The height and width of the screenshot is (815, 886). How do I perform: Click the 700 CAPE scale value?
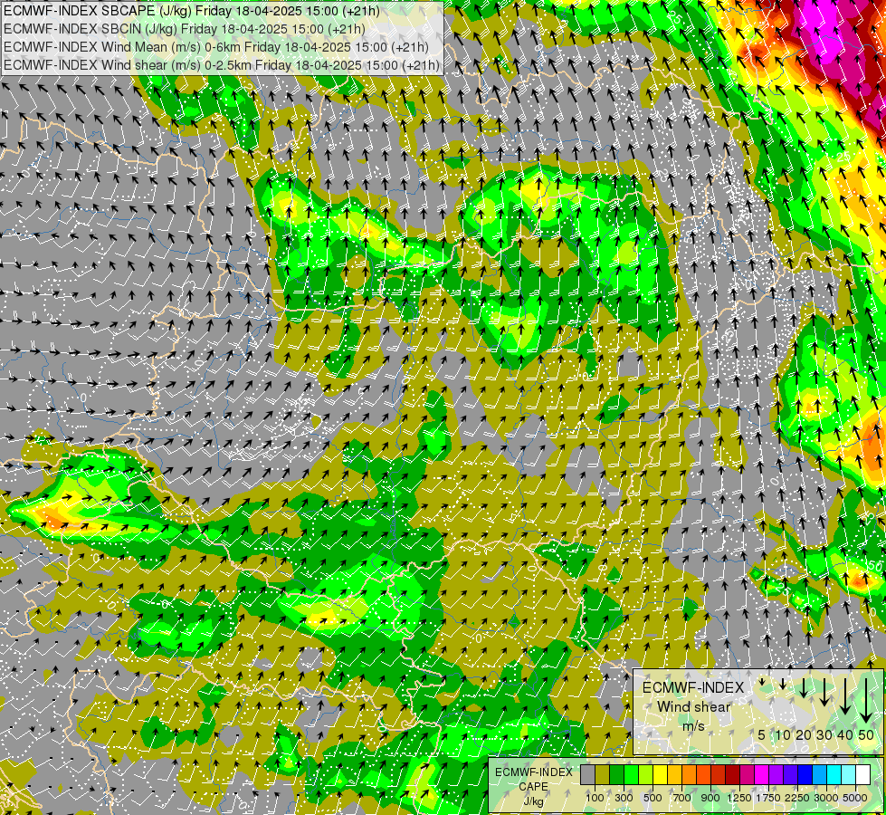point(682,798)
